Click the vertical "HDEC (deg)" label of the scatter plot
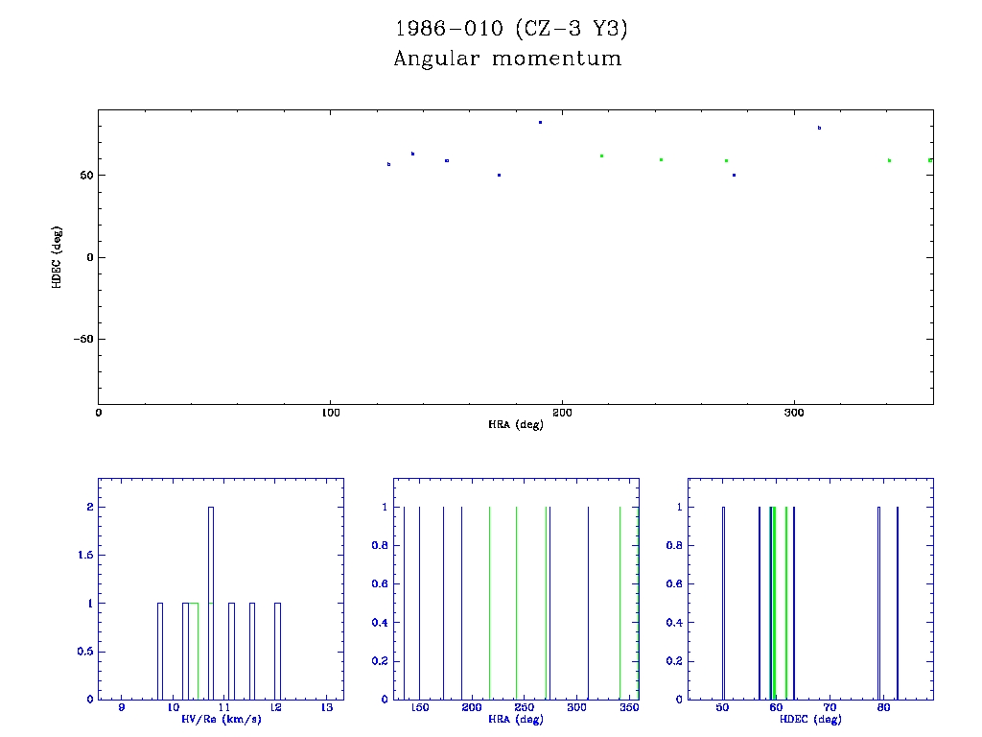The width and height of the screenshot is (982, 737). point(57,257)
